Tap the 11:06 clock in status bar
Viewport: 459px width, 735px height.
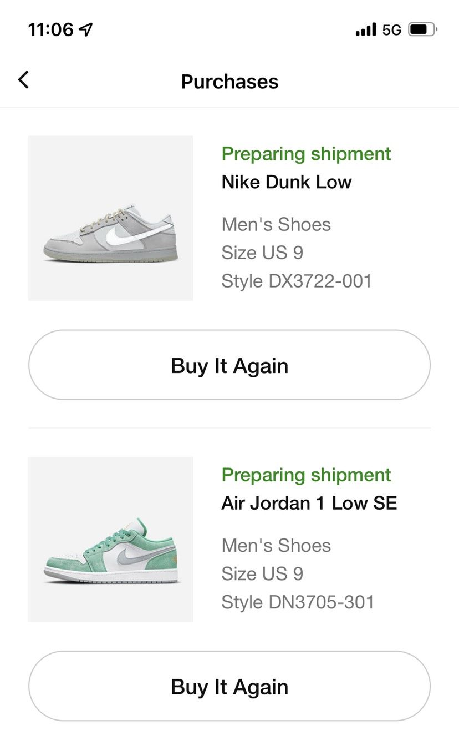[50, 29]
